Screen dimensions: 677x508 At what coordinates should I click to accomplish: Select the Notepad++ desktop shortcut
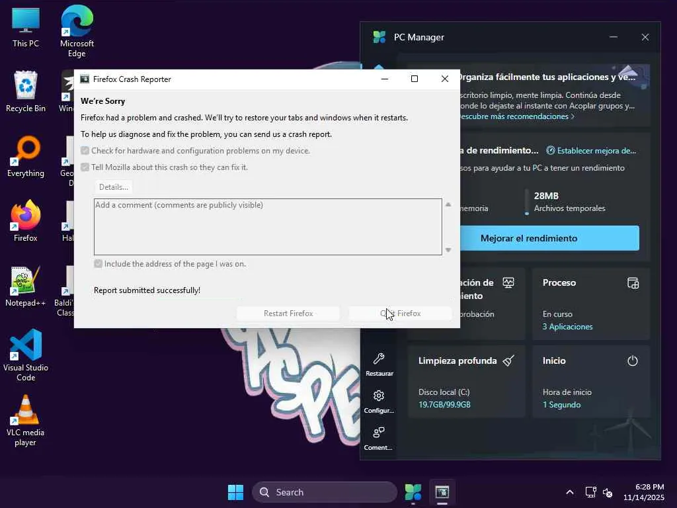point(26,286)
